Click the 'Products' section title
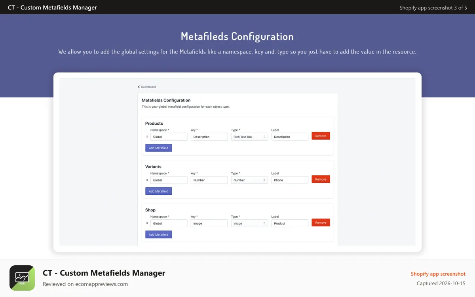Viewport: 475px width, 297px height. [154, 124]
